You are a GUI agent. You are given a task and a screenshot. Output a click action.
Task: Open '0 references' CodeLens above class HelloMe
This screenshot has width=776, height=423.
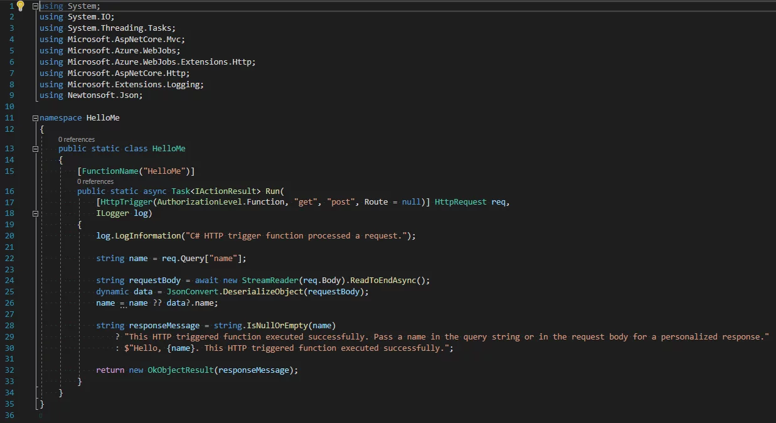pyautogui.click(x=77, y=139)
